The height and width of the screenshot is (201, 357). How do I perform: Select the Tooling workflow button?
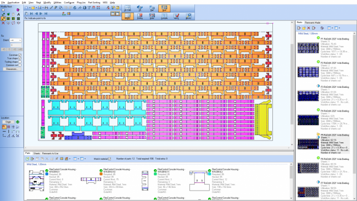tap(140, 16)
